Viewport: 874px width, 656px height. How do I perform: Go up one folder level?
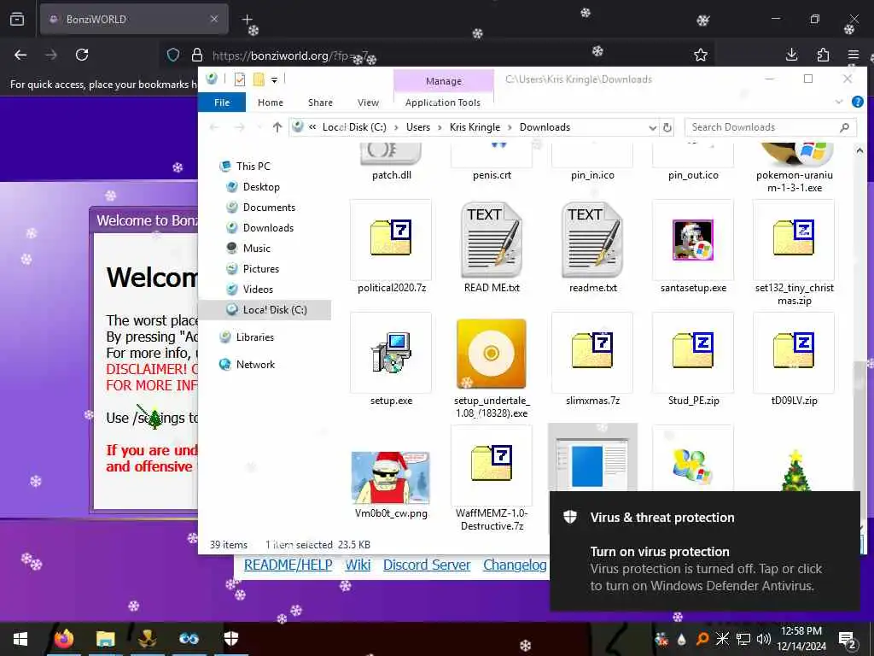coord(277,127)
